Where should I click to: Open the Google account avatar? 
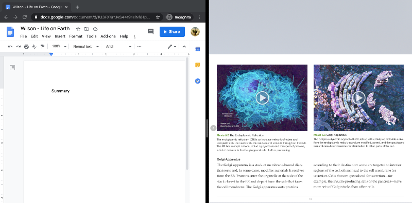coord(195,32)
